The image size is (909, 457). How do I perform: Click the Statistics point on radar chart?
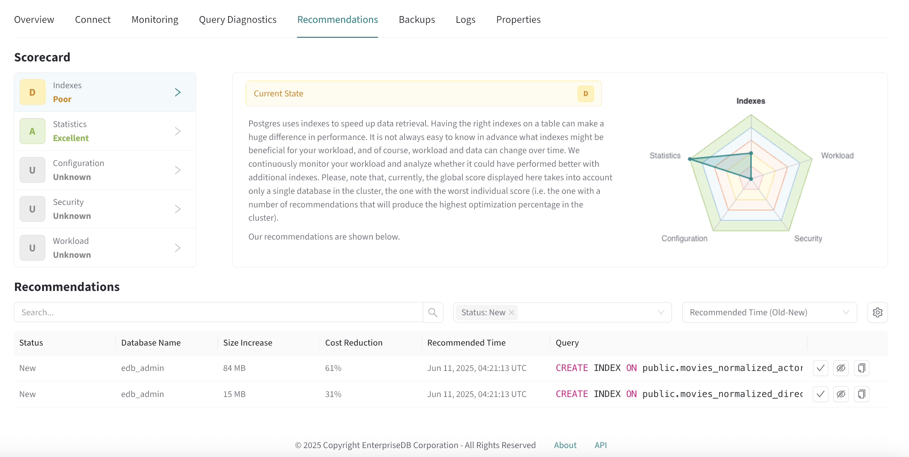690,159
